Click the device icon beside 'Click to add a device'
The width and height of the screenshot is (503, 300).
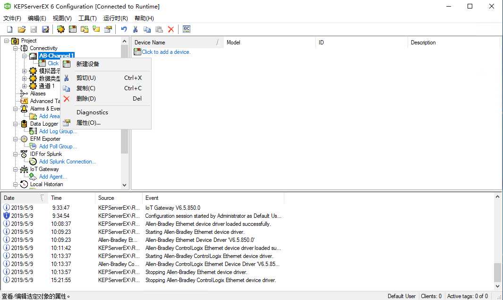(137, 51)
